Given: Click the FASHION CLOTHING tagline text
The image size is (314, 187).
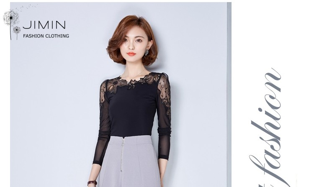Looking at the screenshot, I should 46,36.
